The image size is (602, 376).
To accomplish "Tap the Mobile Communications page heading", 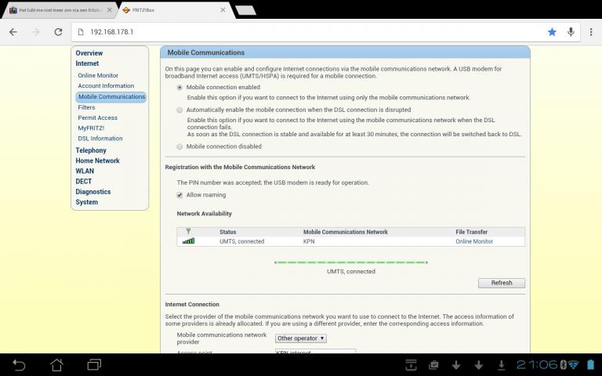I will click(206, 52).
